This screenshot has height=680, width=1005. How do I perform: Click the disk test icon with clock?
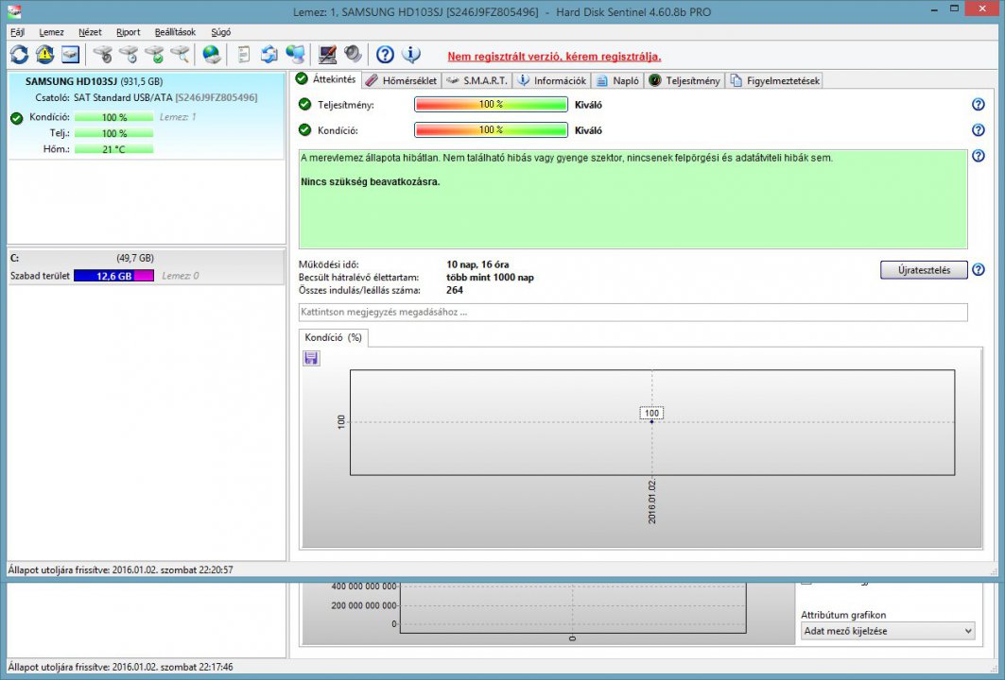pyautogui.click(x=129, y=55)
